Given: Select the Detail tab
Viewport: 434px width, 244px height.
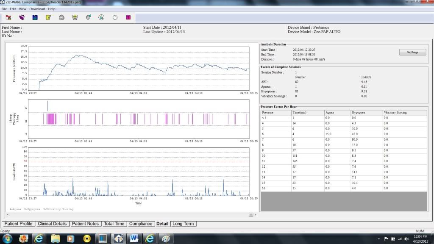Looking at the screenshot, I should click(x=162, y=224).
